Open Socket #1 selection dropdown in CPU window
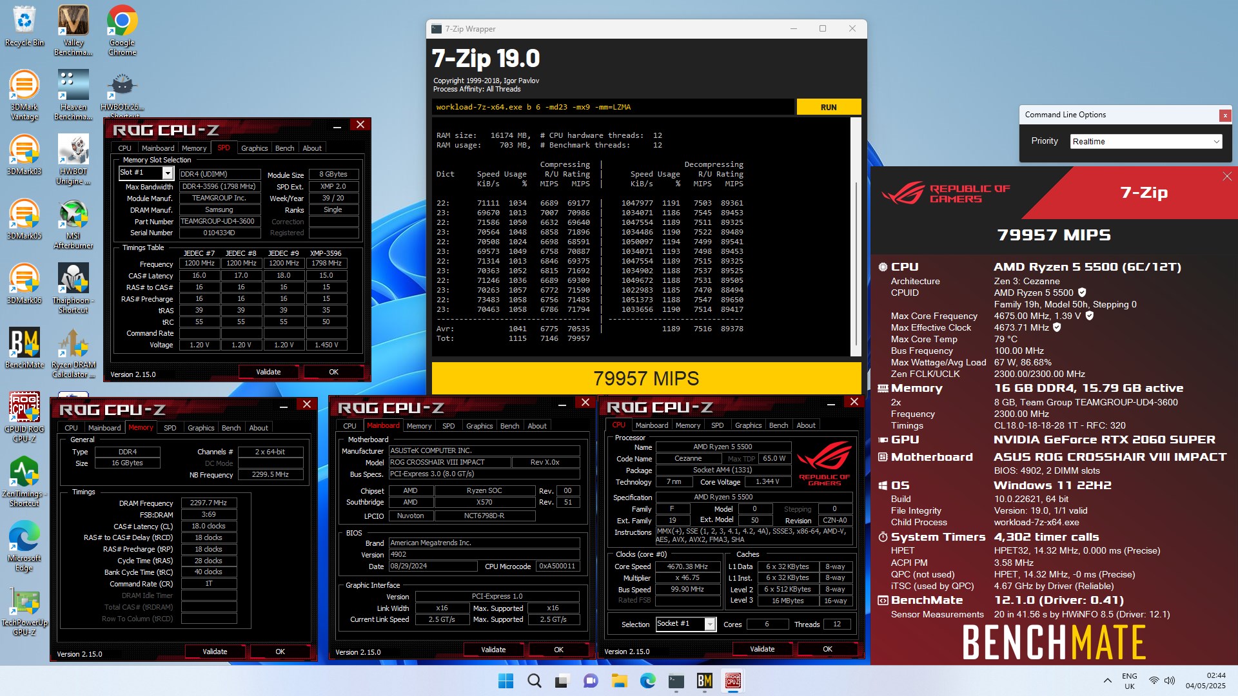Viewport: 1238px width, 696px height. (x=685, y=624)
